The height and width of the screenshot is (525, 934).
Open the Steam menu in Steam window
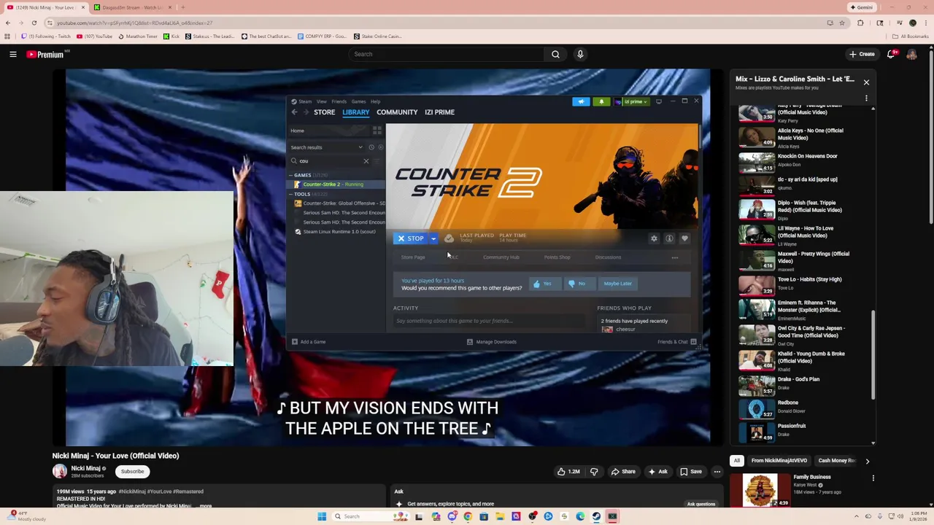305,101
